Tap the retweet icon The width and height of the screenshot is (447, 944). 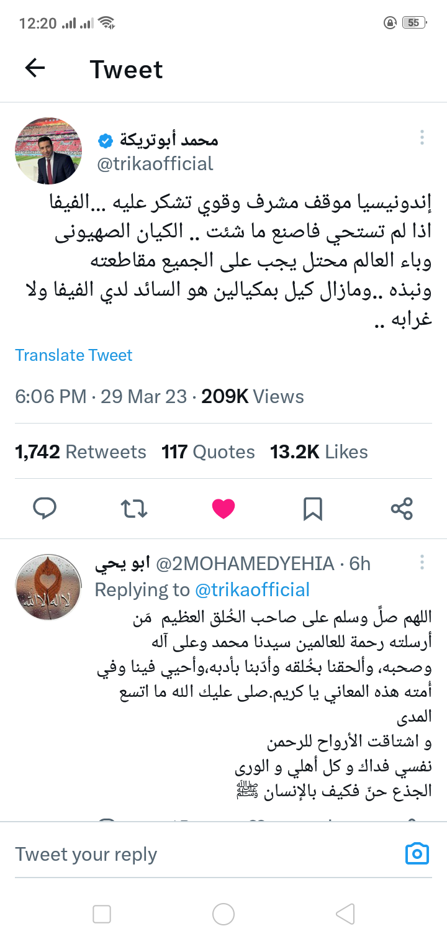tap(133, 509)
